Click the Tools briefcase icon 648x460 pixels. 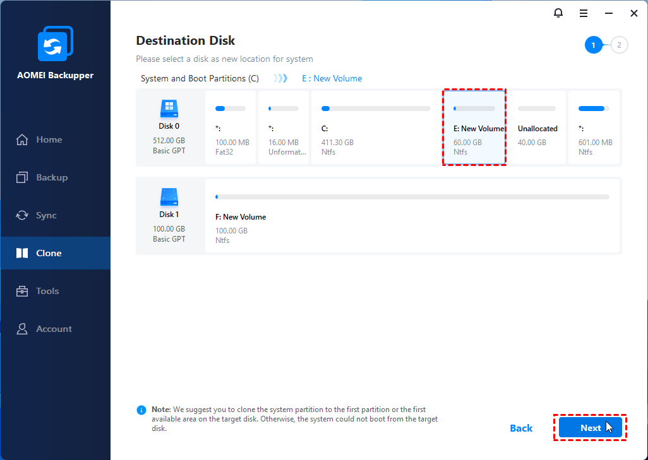click(x=22, y=291)
